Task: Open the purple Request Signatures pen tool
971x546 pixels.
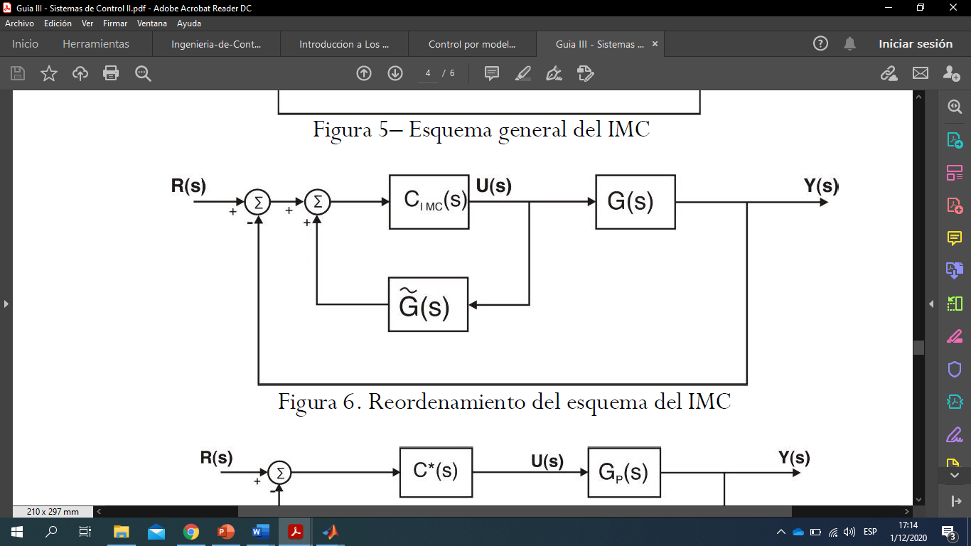Action: point(955,434)
